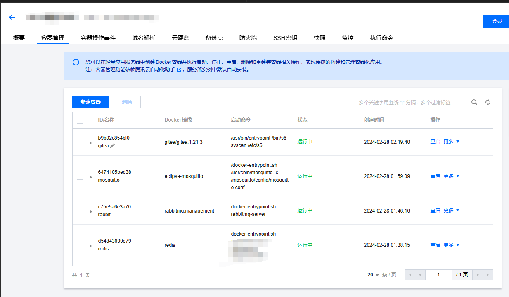Click the info icon in the blue notice

tap(76, 62)
